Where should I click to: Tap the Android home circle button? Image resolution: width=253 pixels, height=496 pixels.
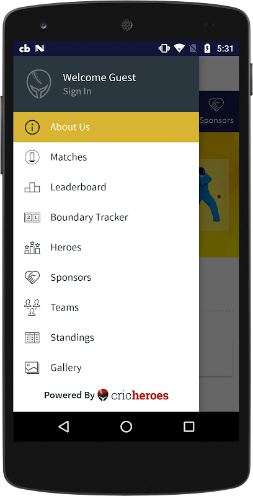[126, 427]
